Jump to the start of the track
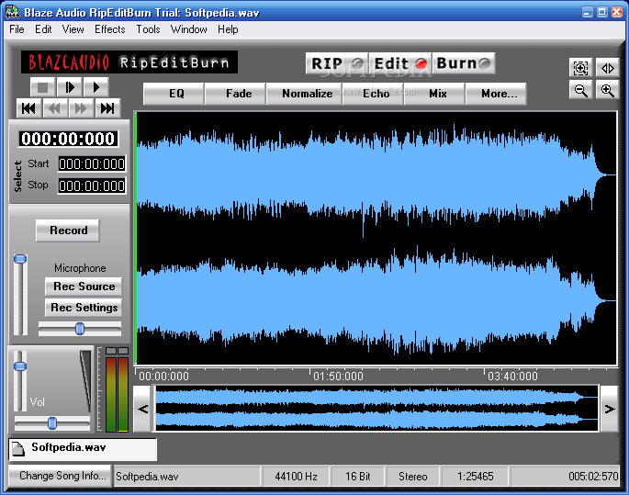 point(28,108)
